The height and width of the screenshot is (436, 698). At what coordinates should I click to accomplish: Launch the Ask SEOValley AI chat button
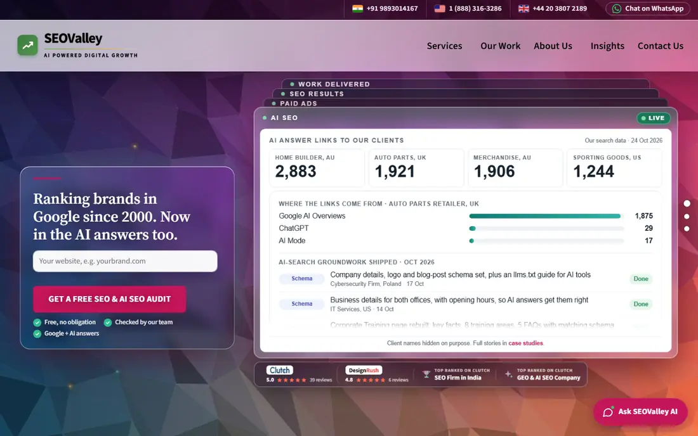[640, 412]
